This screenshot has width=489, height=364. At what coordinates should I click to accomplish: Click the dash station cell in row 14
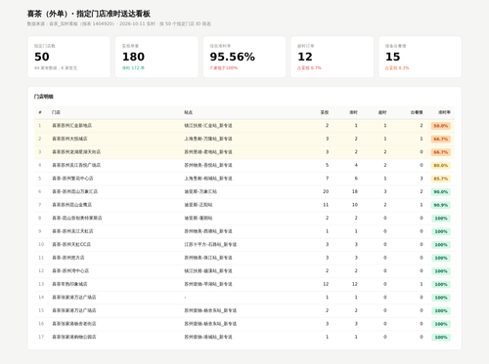coord(185,298)
